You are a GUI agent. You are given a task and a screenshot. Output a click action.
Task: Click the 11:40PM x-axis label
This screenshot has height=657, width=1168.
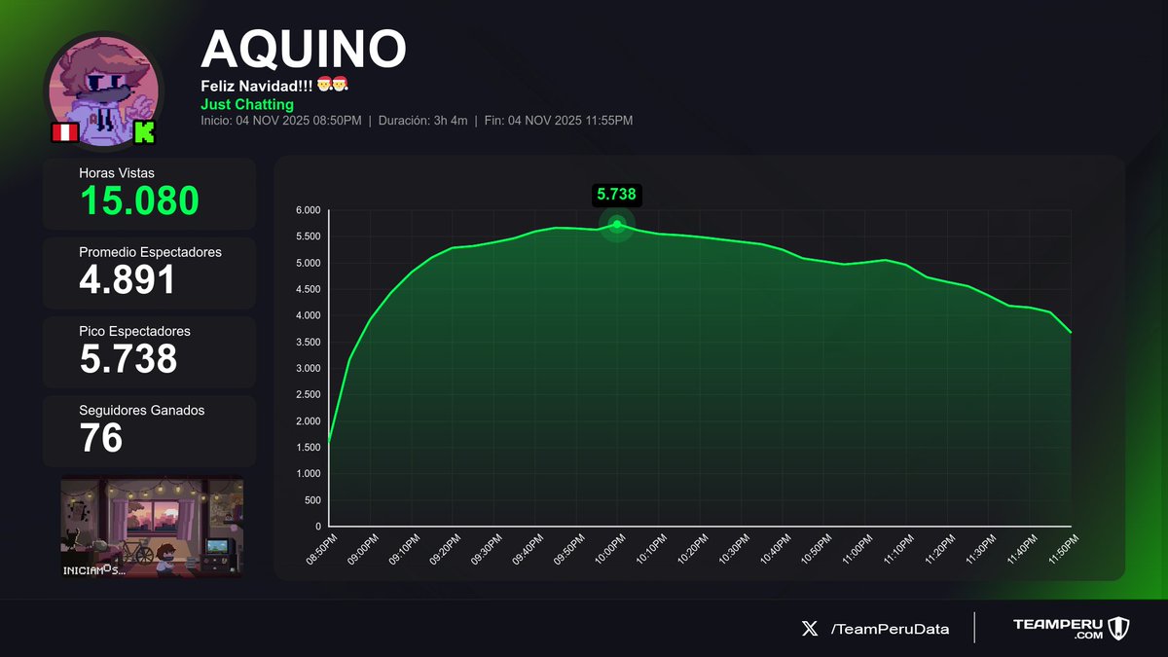pos(1021,548)
